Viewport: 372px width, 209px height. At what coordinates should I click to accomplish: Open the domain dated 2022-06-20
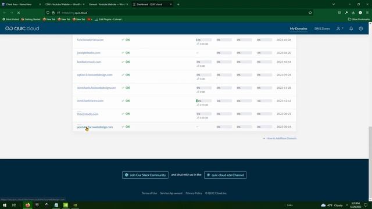pyautogui.click(x=88, y=53)
